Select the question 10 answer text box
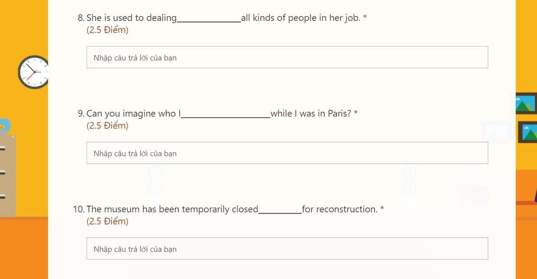Screen dimensions: 537x279 tap(287, 249)
